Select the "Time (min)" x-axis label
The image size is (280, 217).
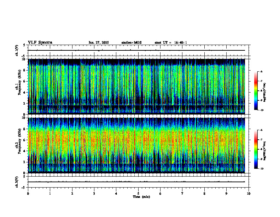click(141, 197)
